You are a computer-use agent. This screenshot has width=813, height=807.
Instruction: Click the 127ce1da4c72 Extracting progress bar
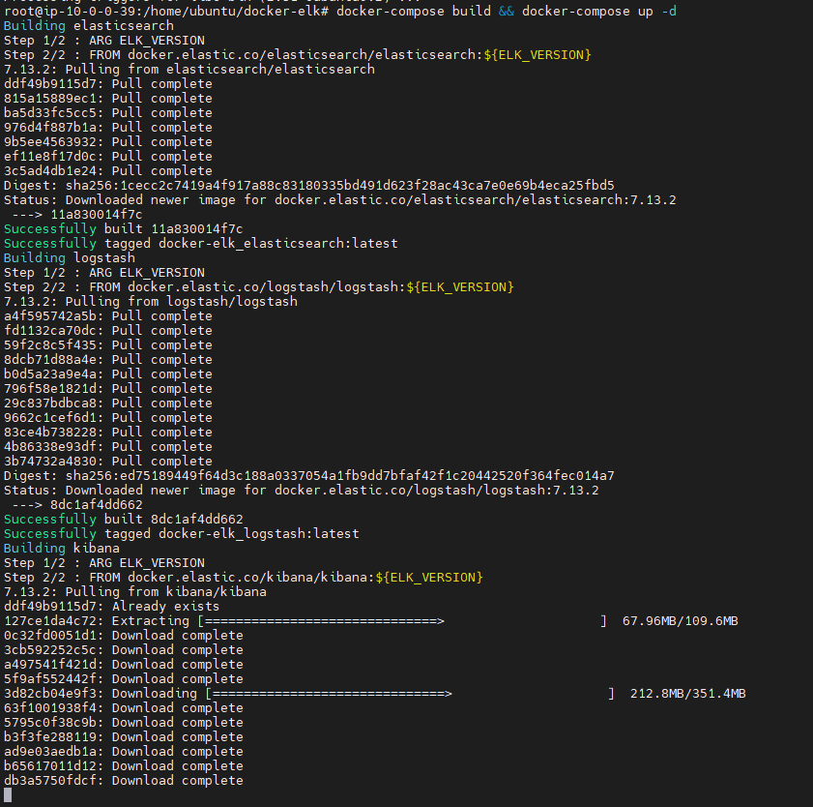tap(402, 621)
